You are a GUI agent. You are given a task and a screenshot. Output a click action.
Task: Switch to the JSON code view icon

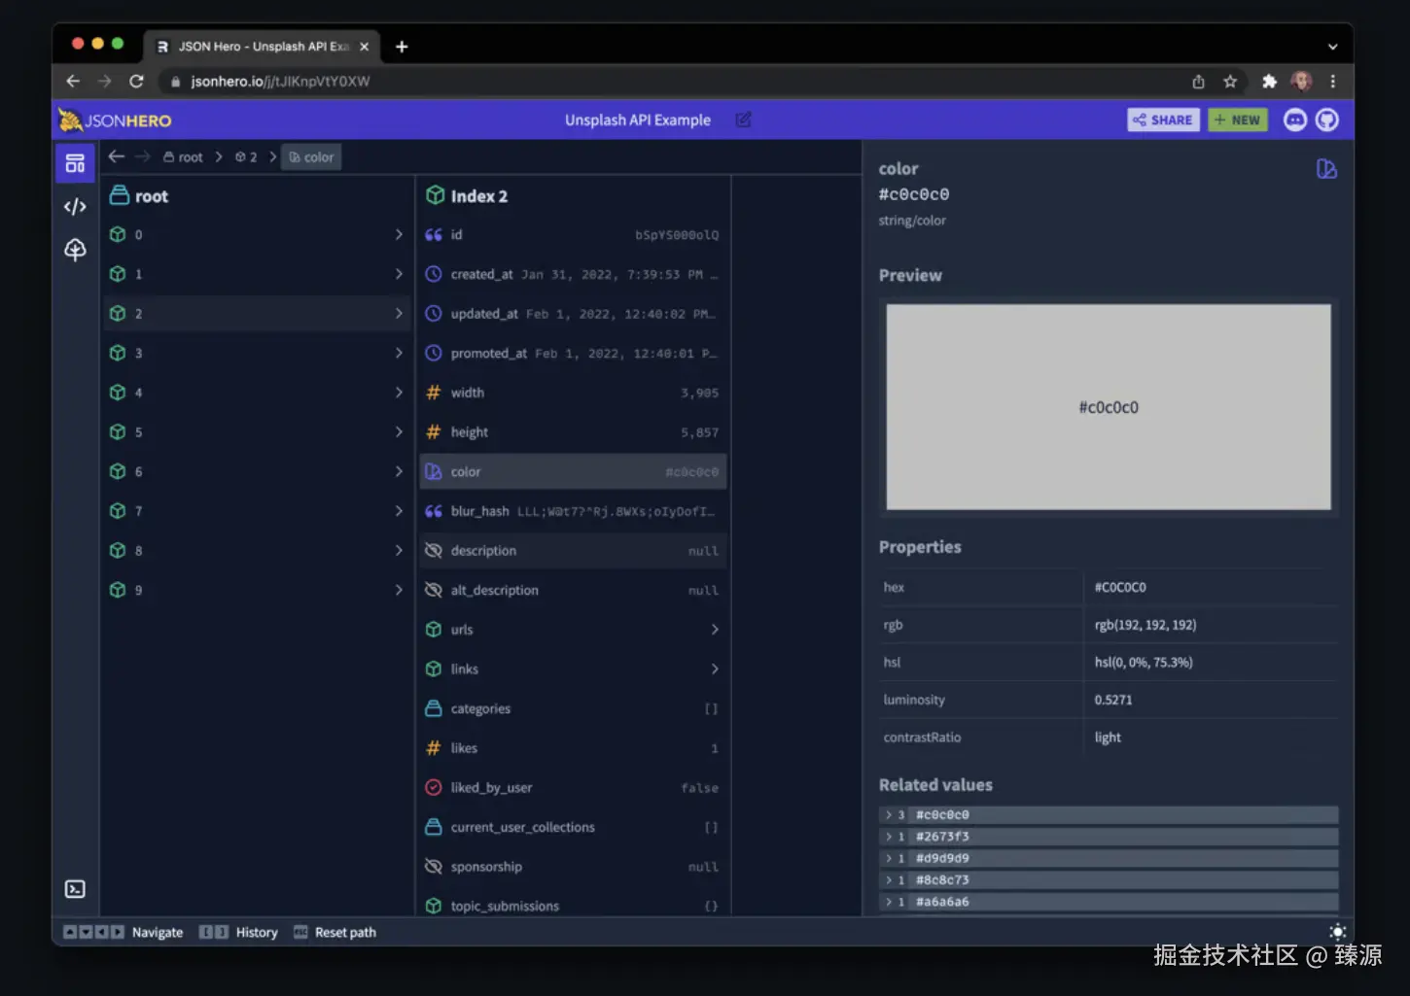tap(75, 206)
